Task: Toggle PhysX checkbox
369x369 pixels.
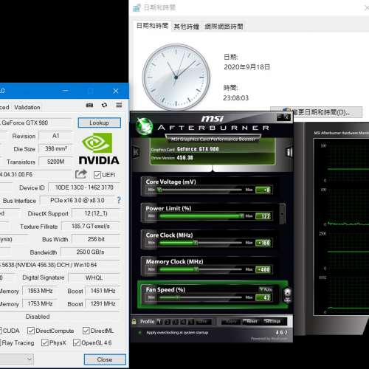Action: 45,342
